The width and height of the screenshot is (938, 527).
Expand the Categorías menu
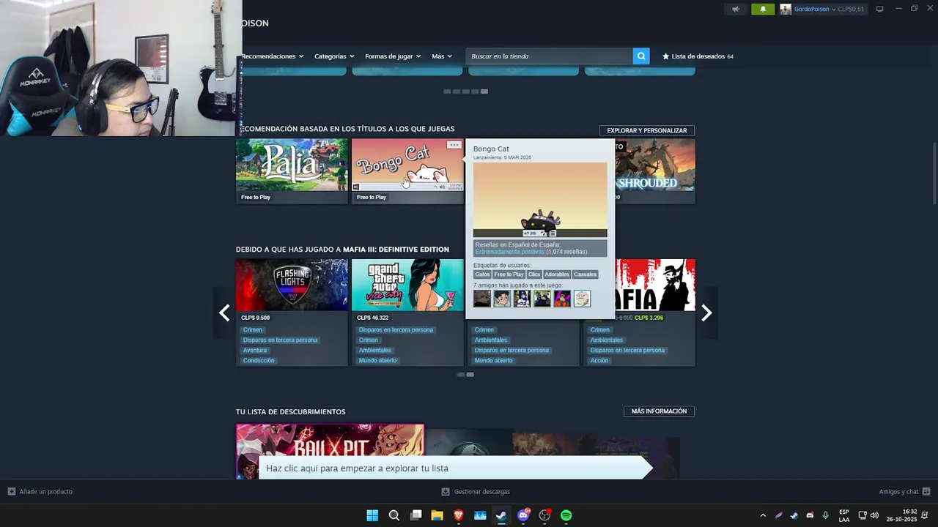[x=334, y=56]
